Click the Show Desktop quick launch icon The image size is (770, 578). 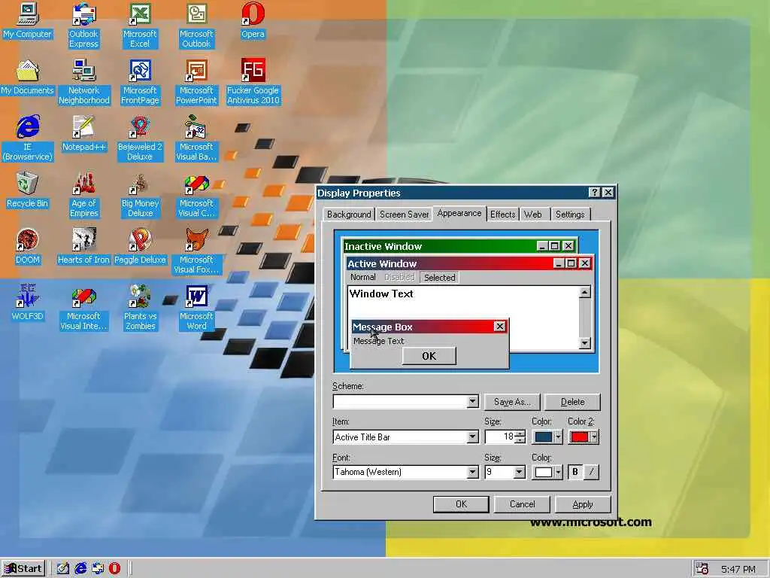[63, 569]
